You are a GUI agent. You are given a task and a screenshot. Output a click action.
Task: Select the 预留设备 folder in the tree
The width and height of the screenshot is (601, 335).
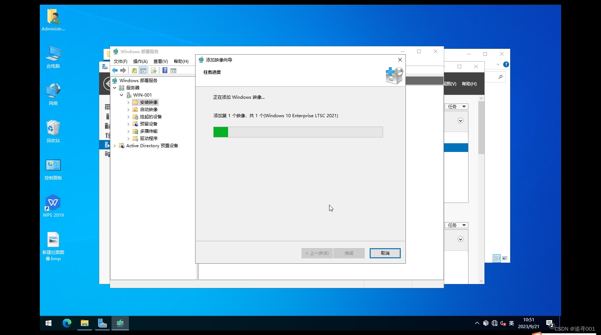pos(149,124)
